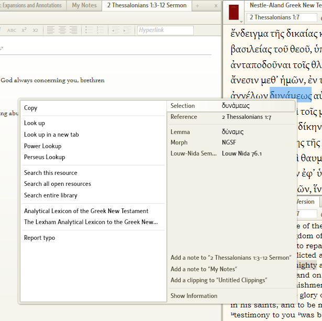Viewport: 322px width, 321px height.
Task: Apply superscript formatting
Action: (24, 30)
